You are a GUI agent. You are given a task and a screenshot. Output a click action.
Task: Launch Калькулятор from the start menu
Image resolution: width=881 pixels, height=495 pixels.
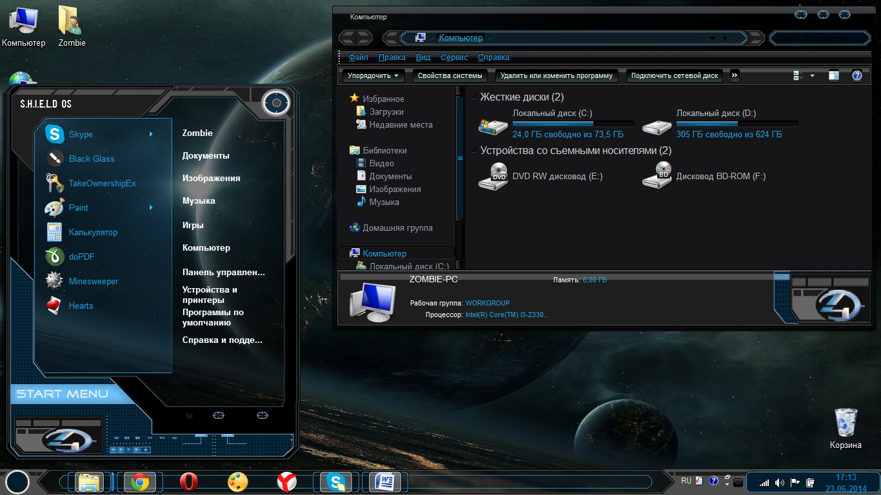point(93,232)
